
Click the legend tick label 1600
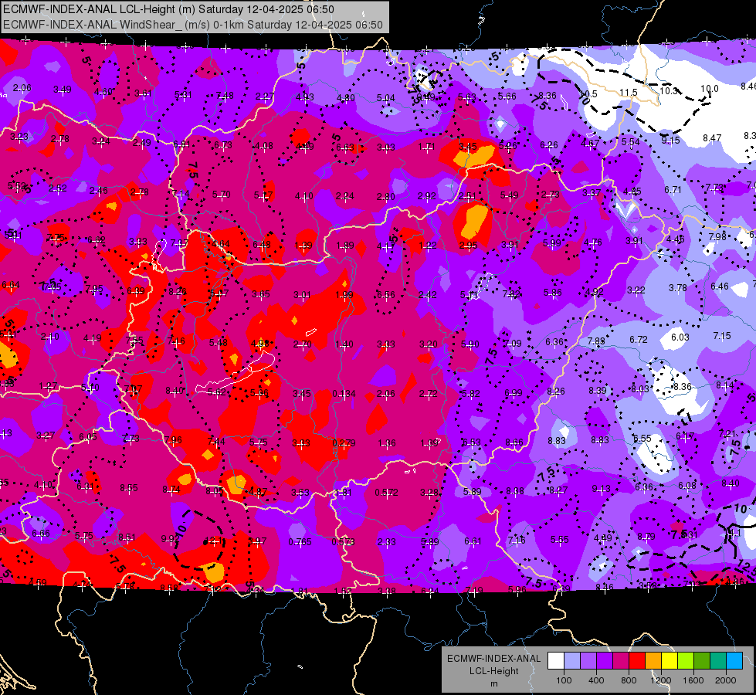(693, 680)
